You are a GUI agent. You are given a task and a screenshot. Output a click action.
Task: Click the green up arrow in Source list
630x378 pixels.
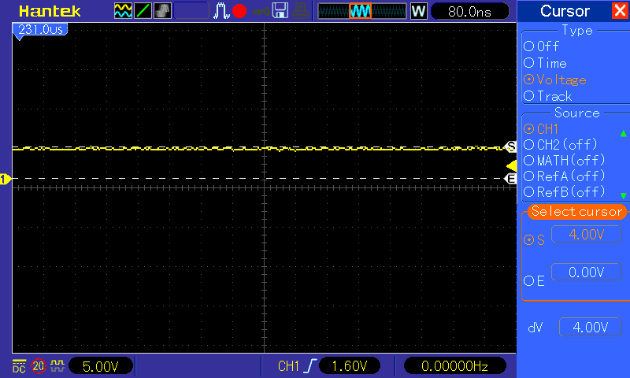(x=623, y=133)
